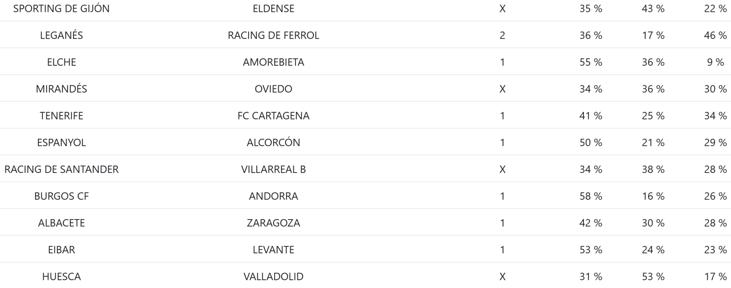
Task: Select Racing de Ferrol in the table
Action: 273,35
